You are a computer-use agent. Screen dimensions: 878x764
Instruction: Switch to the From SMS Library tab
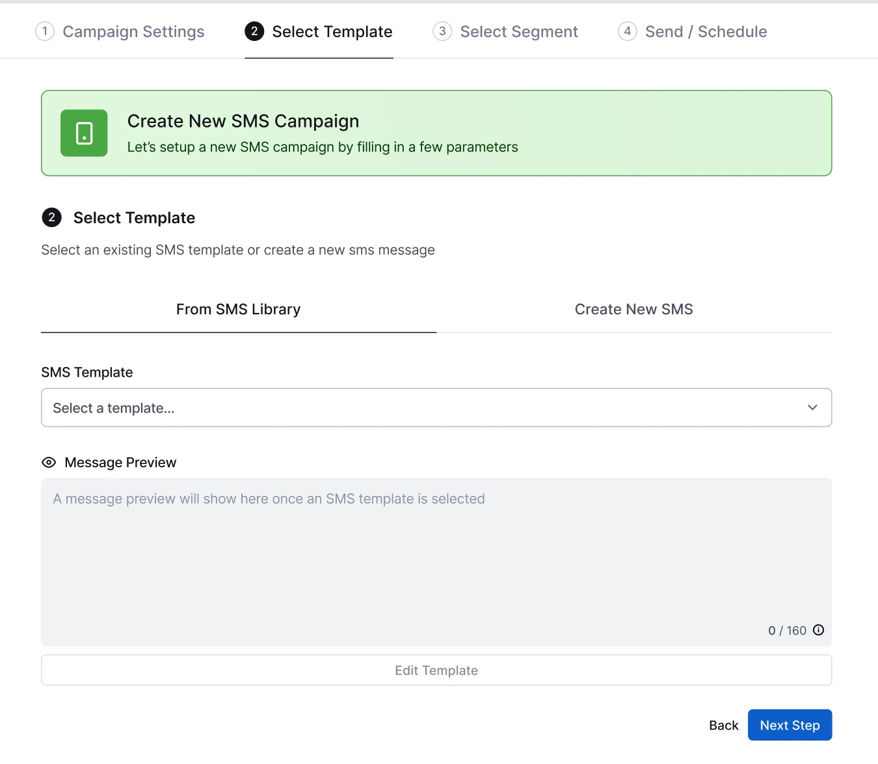tap(239, 309)
